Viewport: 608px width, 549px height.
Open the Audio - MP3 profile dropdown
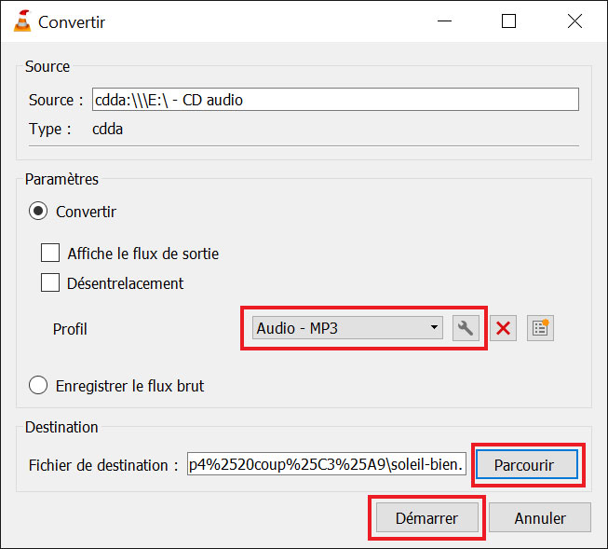[x=347, y=328]
